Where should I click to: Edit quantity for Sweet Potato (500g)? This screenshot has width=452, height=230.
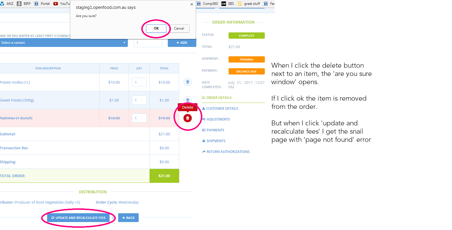(x=139, y=100)
